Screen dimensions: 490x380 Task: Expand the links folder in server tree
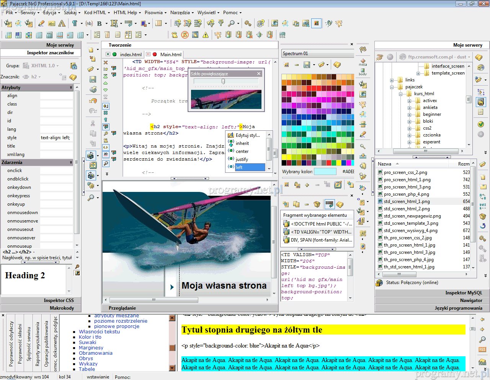pyautogui.click(x=392, y=80)
